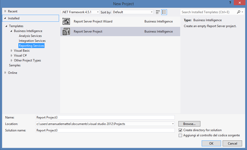Image resolution: width=247 pixels, height=150 pixels.
Task: Select Integration Services template category
Action: point(32,41)
